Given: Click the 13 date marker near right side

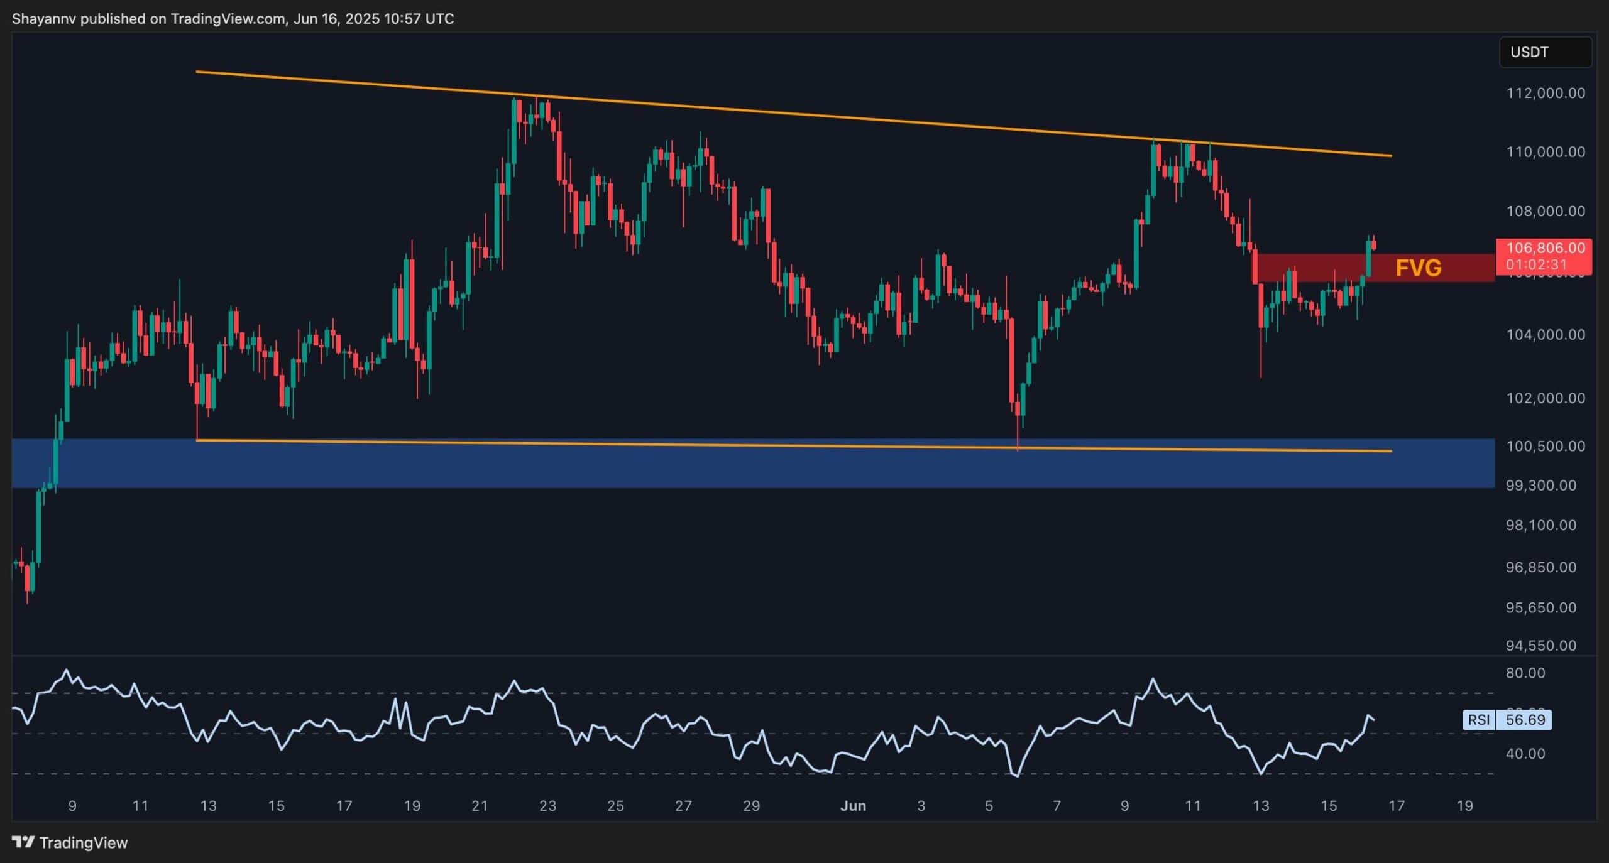Looking at the screenshot, I should pyautogui.click(x=1261, y=806).
